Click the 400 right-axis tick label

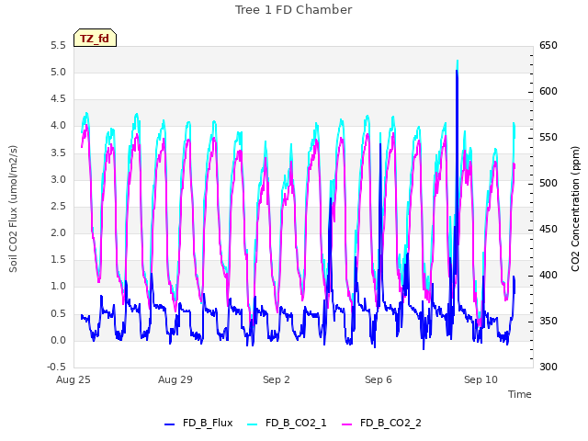pos(548,276)
